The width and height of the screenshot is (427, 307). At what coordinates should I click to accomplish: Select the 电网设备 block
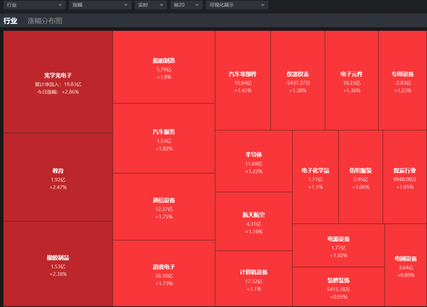coord(406,265)
